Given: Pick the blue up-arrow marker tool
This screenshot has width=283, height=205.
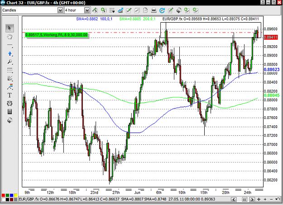Looking at the screenshot, I should point(10,53).
